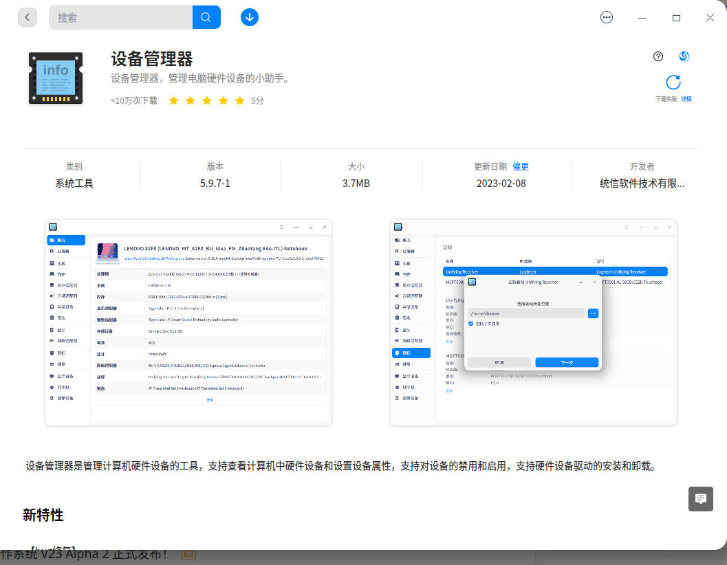Open the feedback comment icon bottom right
727x565 pixels.
[x=700, y=499]
